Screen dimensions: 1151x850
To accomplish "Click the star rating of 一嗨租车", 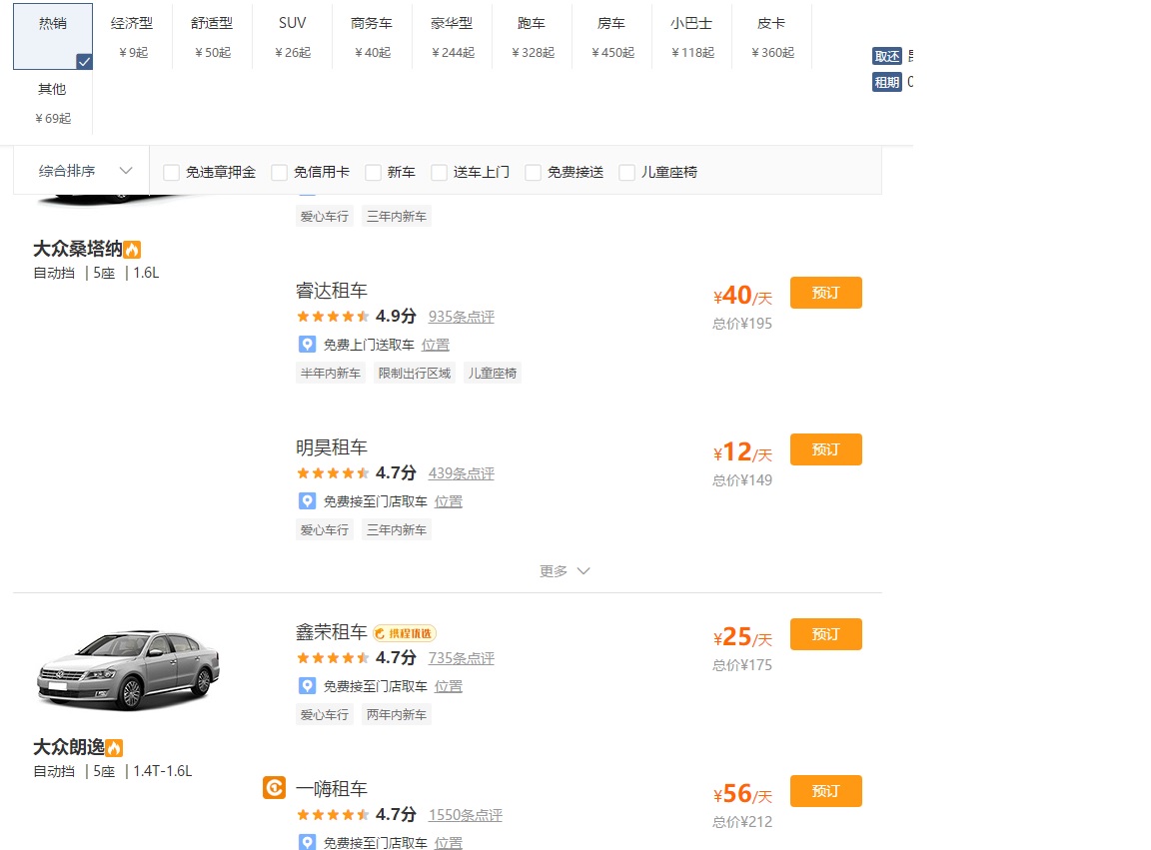I will (x=330, y=815).
